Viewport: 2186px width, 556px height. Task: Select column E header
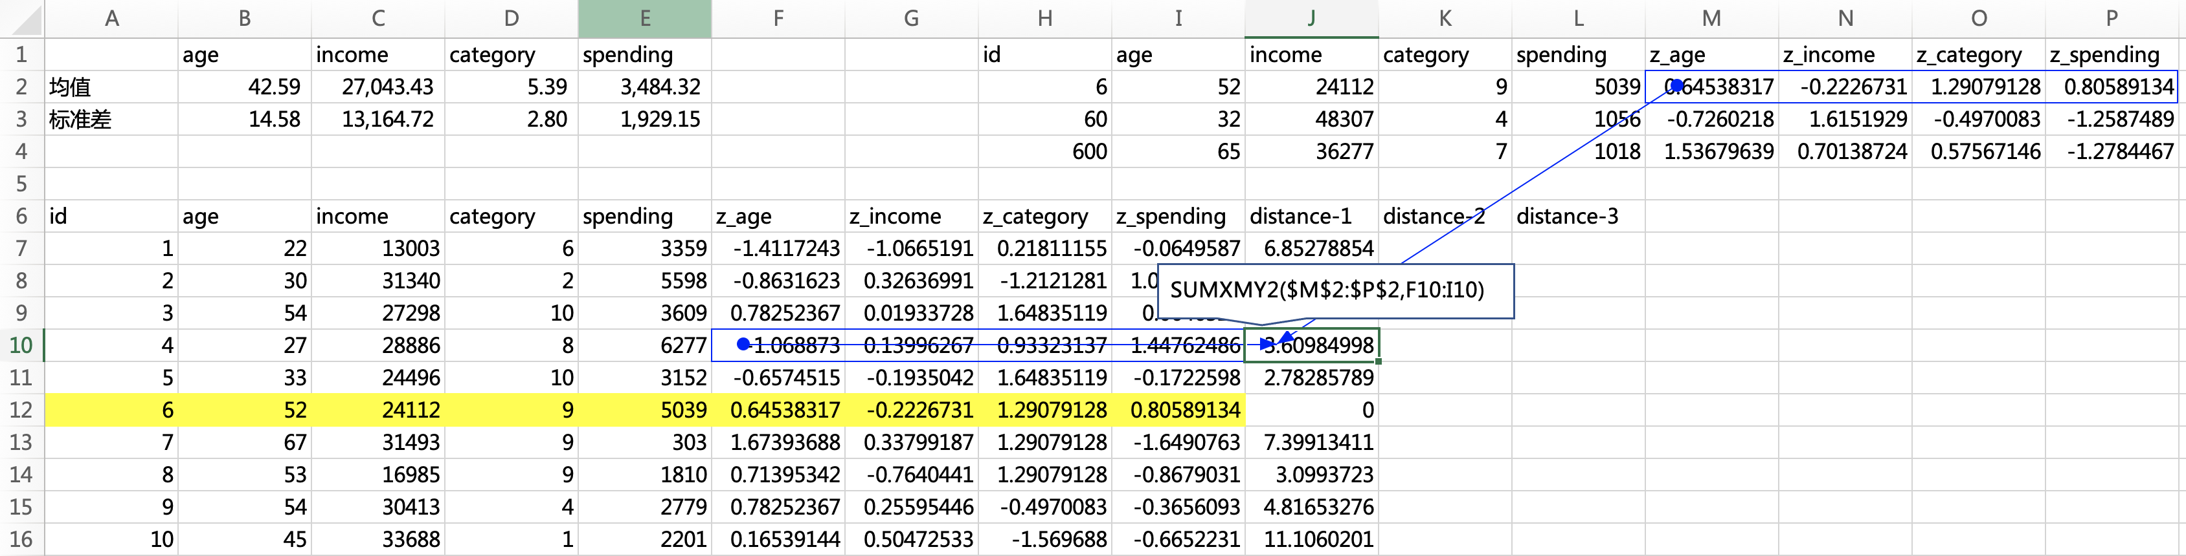coord(644,19)
